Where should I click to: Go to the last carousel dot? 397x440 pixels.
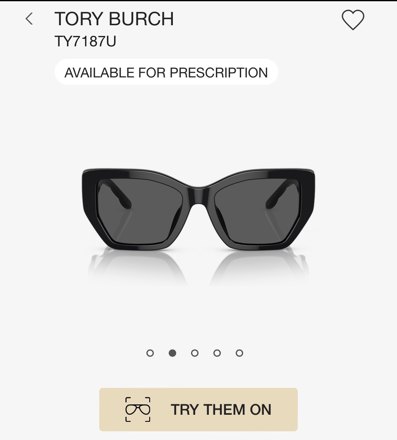239,353
